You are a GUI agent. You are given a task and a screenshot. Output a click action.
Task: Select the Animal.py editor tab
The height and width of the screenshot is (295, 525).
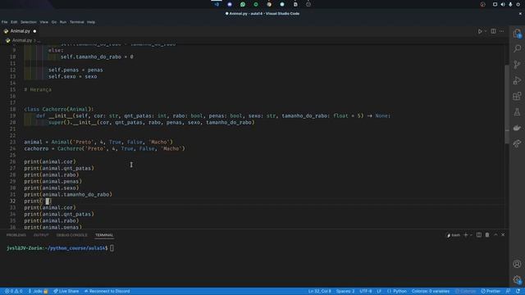pos(20,31)
